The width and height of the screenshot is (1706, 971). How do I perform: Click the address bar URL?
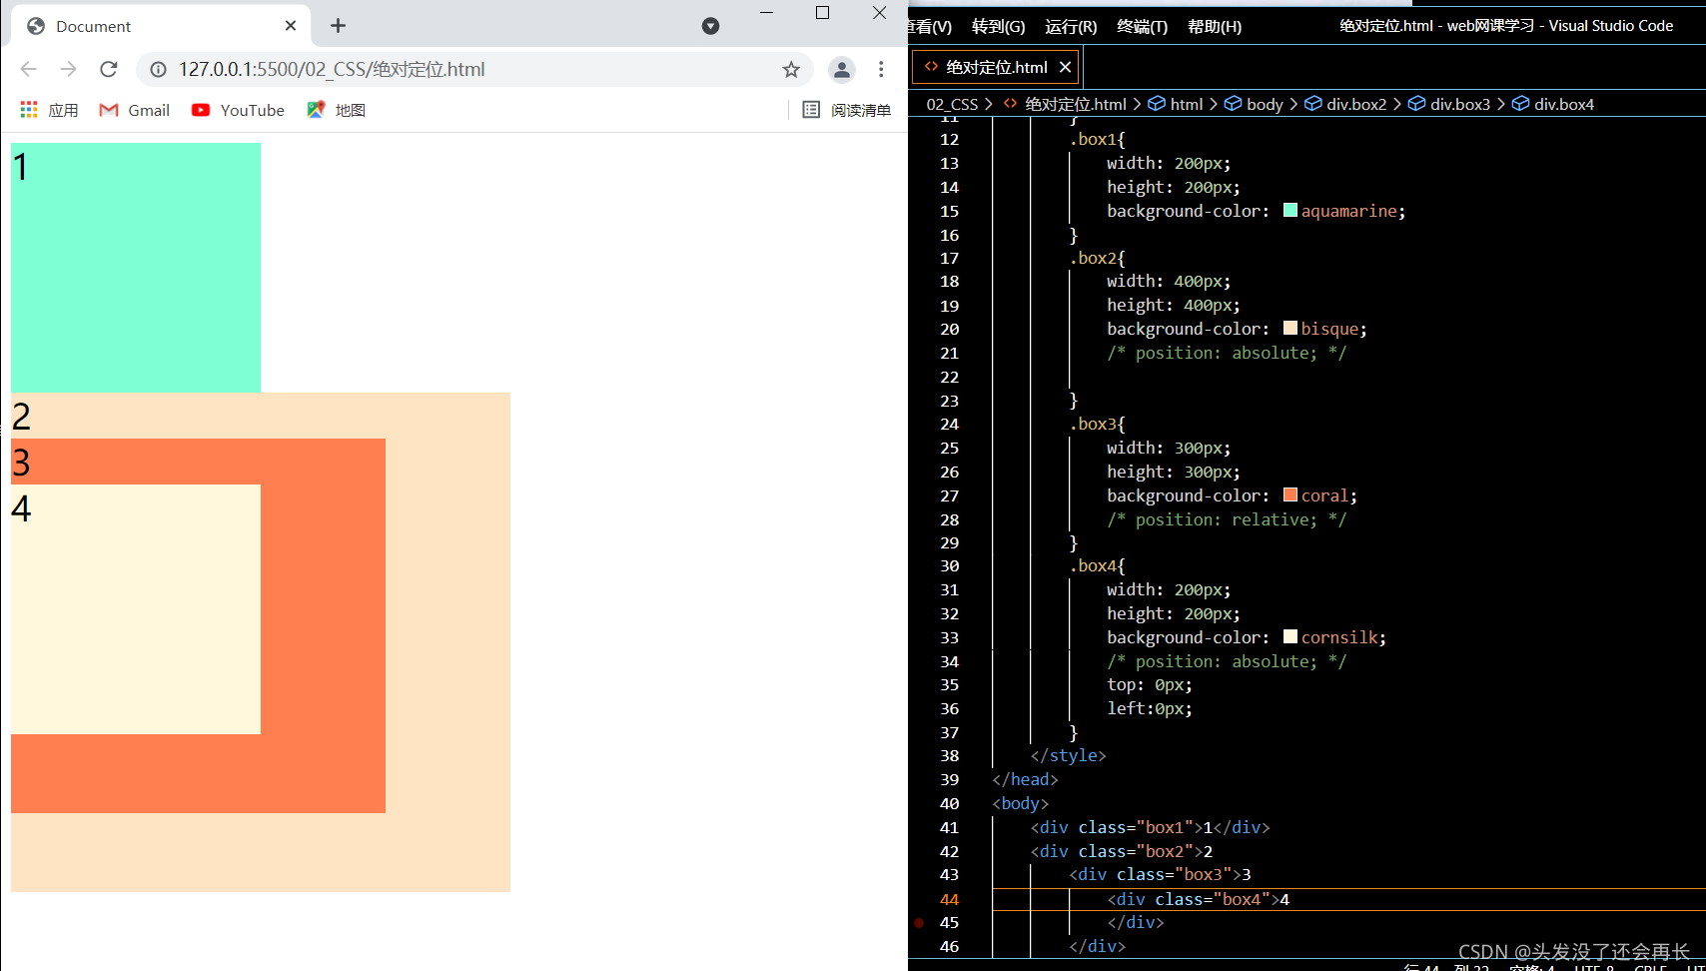tap(332, 69)
